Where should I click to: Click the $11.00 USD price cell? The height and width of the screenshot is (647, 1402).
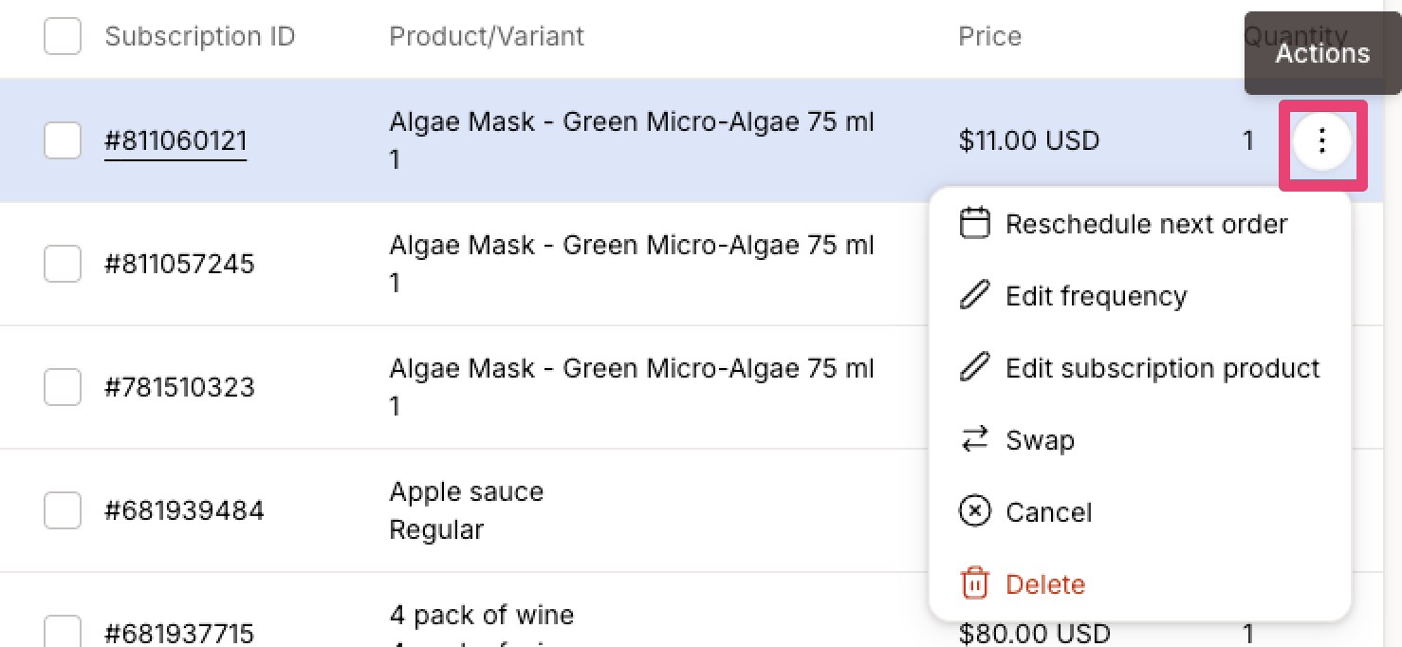1029,140
